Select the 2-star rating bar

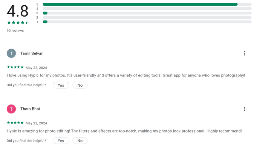147,18
